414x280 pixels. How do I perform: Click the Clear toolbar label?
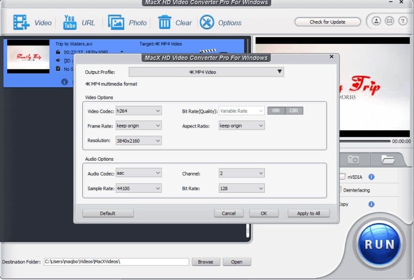(184, 23)
